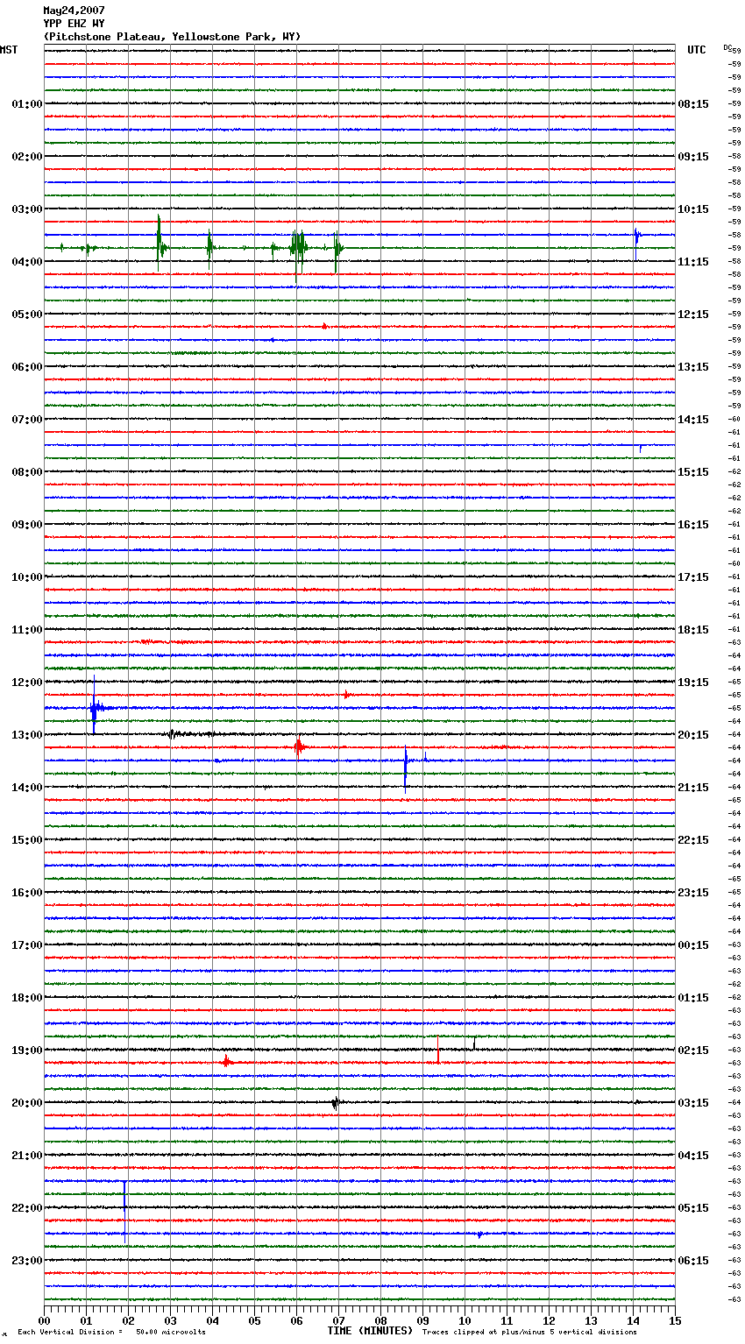Click the 14:15 UTC time label
This screenshot has width=745, height=1344.
[693, 420]
